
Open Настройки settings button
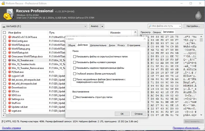pyautogui.click(x=193, y=26)
